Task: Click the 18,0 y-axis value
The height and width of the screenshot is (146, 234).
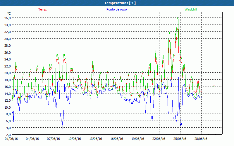Action: 8,80
